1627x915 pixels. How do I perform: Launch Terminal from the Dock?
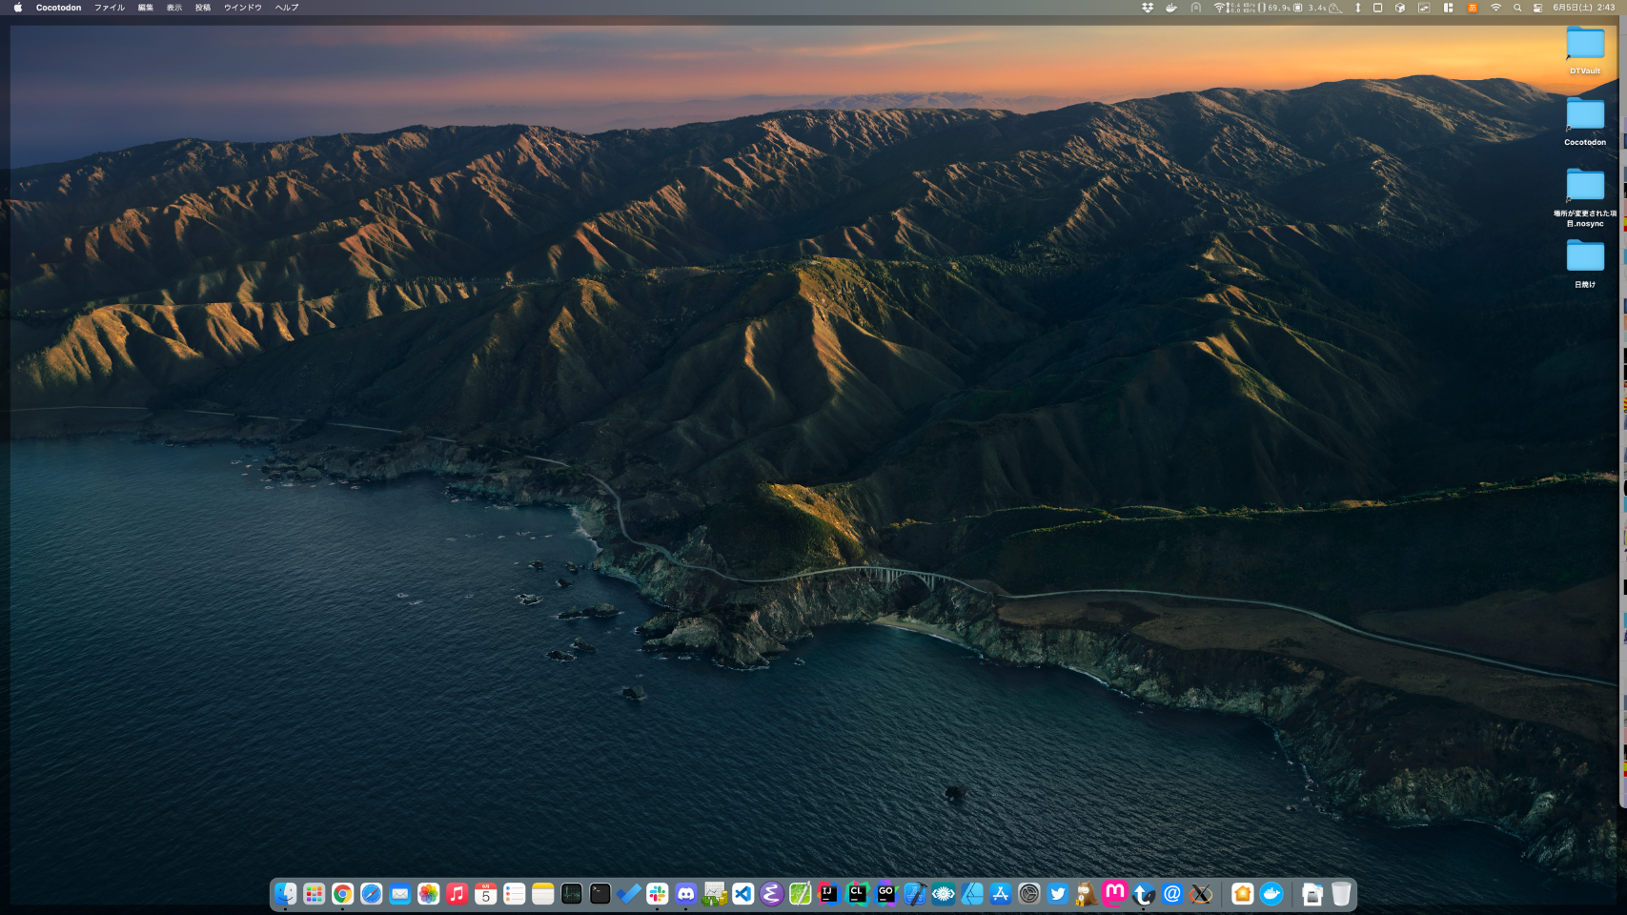[600, 893]
